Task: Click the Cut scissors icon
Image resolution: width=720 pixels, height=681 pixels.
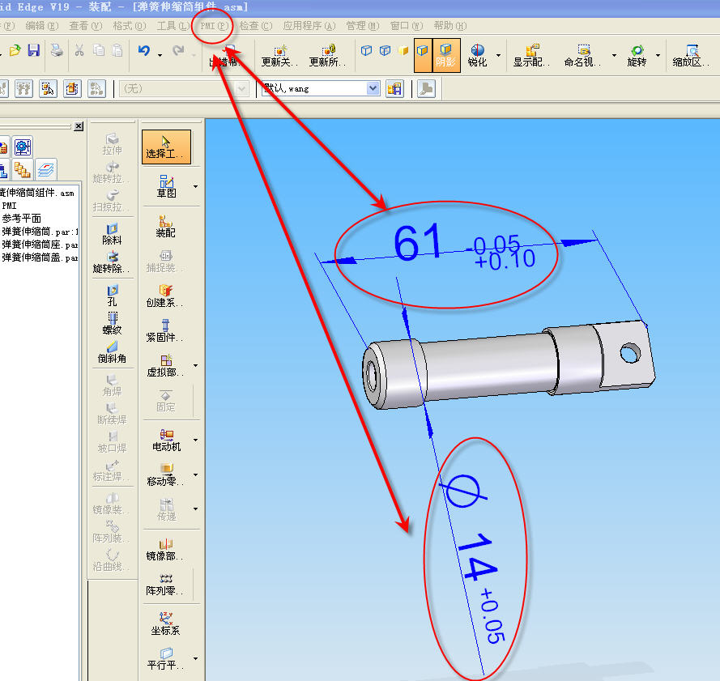Action: [79, 50]
